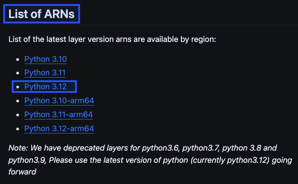Click the bullet beside Python 3.12-arm64
298x184 pixels.
[18, 129]
